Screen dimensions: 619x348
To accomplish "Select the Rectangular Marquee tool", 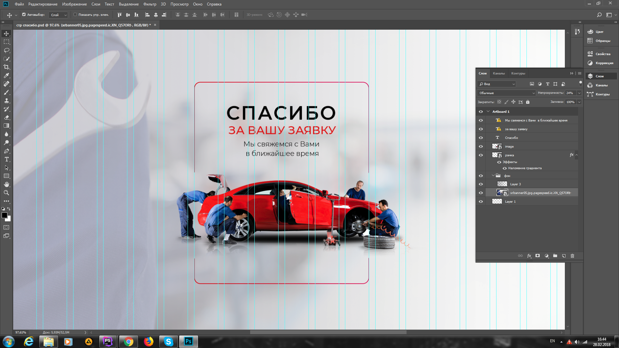I will (x=6, y=42).
